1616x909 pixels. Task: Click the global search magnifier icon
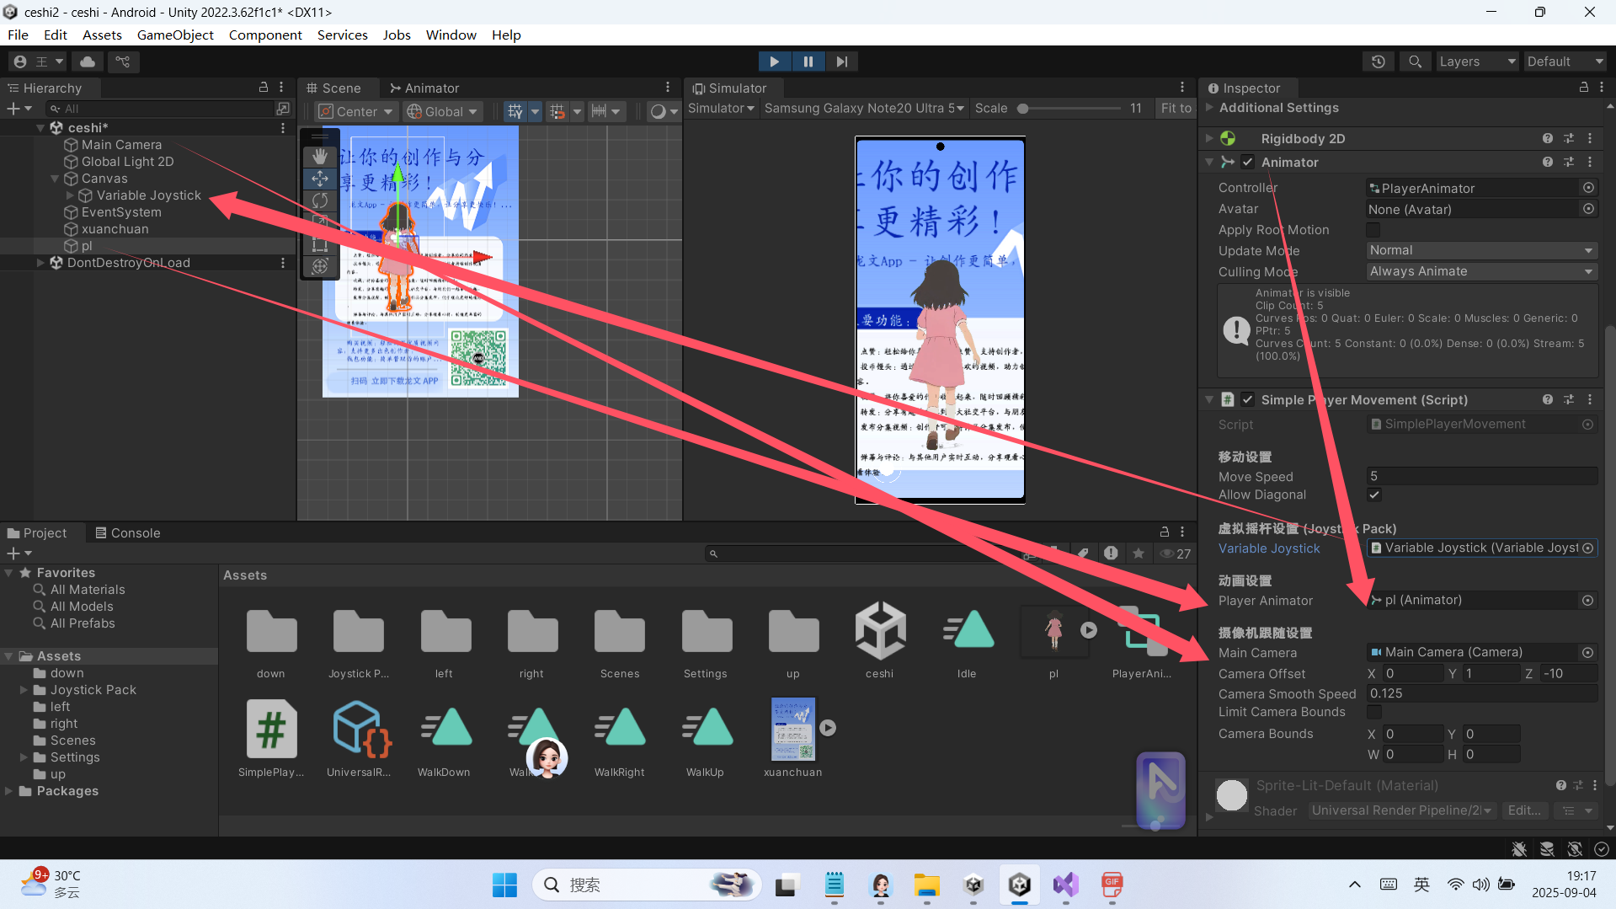pyautogui.click(x=1415, y=61)
